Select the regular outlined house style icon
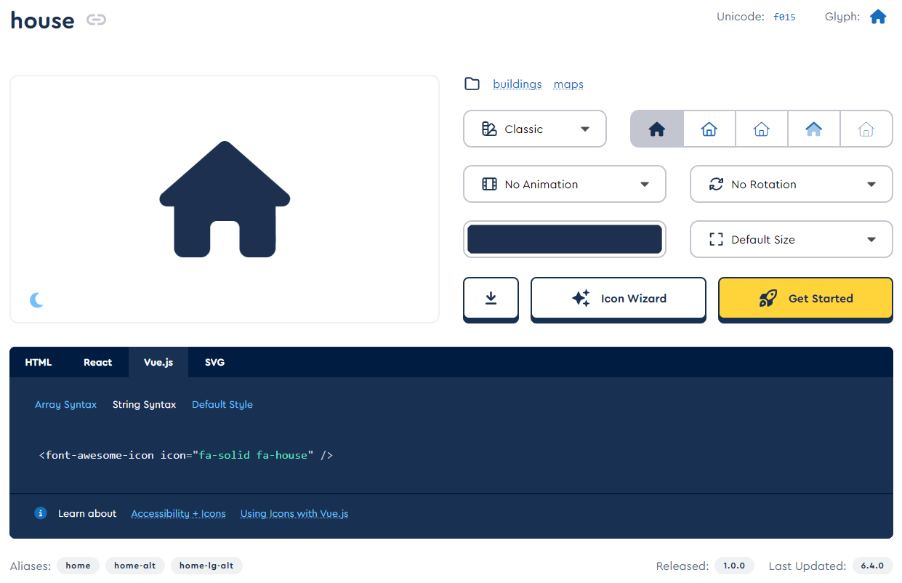Image resolution: width=902 pixels, height=583 pixels. (709, 129)
